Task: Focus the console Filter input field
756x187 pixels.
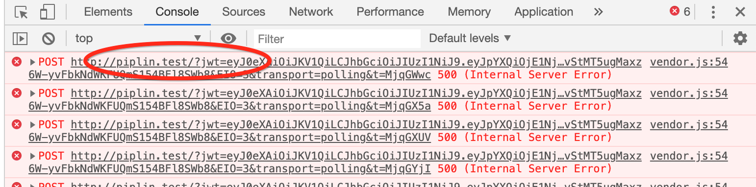Action: point(337,38)
